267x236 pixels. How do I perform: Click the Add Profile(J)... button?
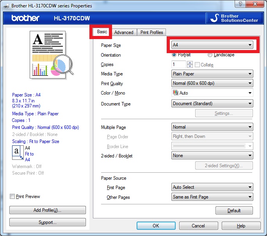coord(48,210)
